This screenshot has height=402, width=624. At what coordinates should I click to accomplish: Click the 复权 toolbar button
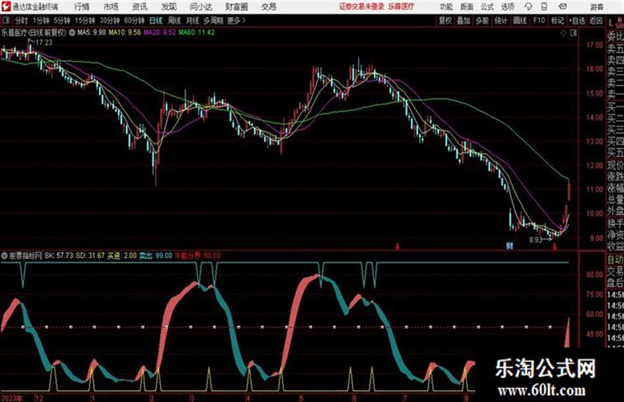pyautogui.click(x=445, y=20)
